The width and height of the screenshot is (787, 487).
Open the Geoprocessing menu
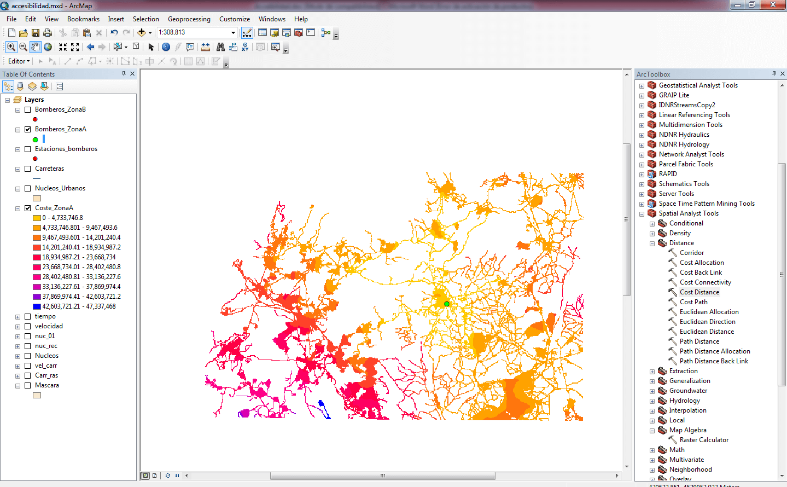189,19
